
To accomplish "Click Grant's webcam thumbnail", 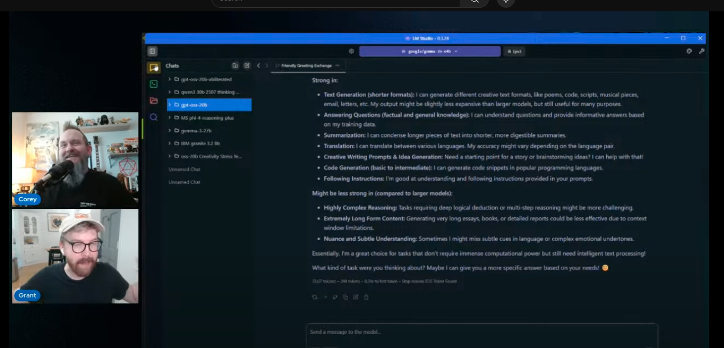I will (75, 256).
